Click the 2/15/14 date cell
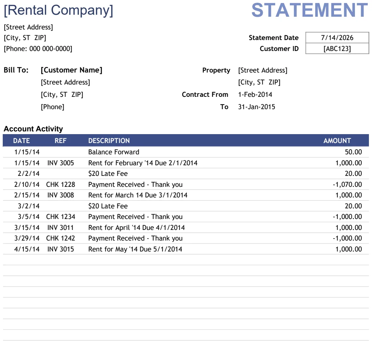The width and height of the screenshot is (372, 349). click(27, 195)
